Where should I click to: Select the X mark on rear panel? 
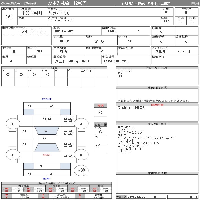coord(41,166)
